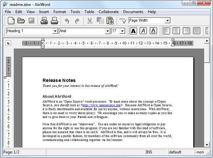Cut selection with the scissors icon
This screenshot has height=158, width=213.
click(90, 21)
